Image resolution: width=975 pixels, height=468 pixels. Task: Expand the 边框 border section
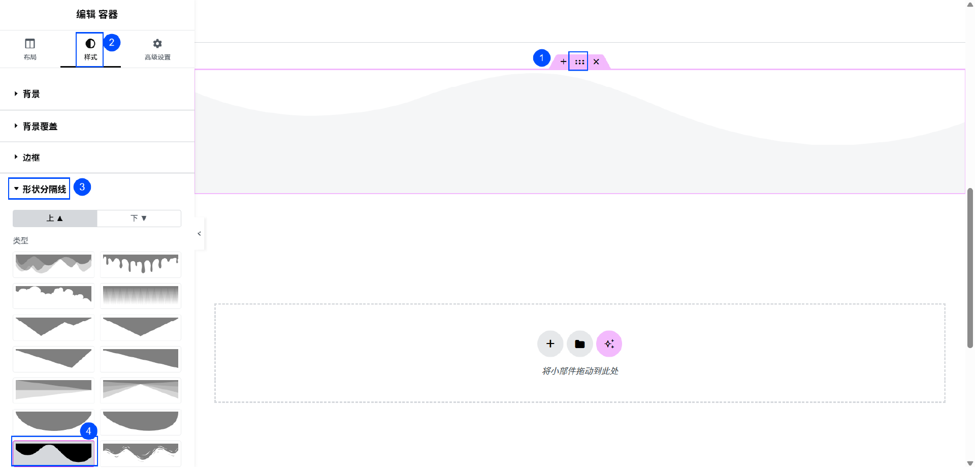(x=31, y=158)
